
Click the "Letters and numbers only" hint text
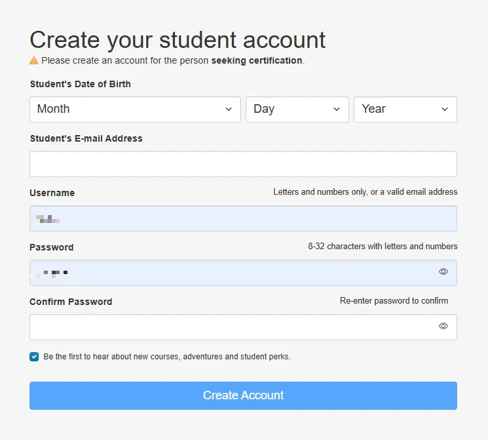pyautogui.click(x=365, y=192)
